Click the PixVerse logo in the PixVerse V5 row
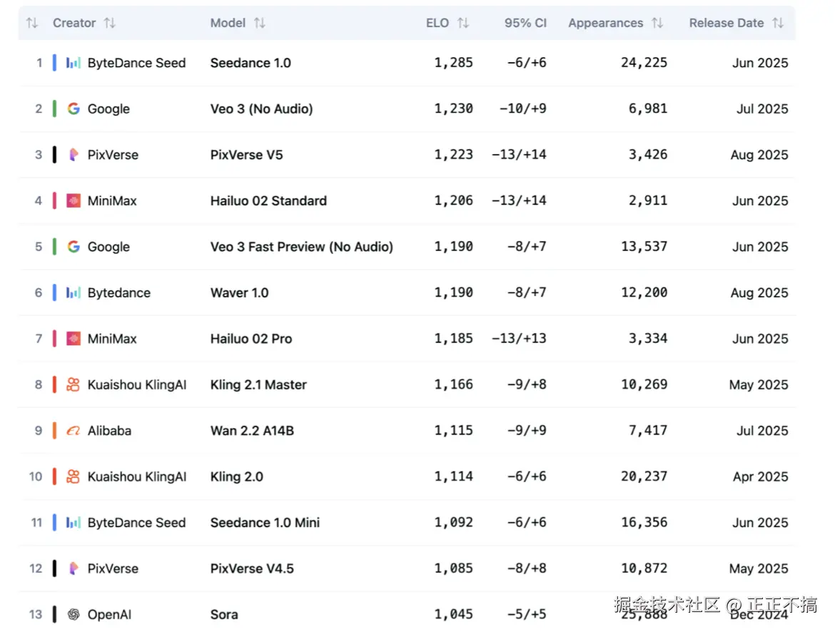Image resolution: width=835 pixels, height=632 pixels. tap(74, 155)
